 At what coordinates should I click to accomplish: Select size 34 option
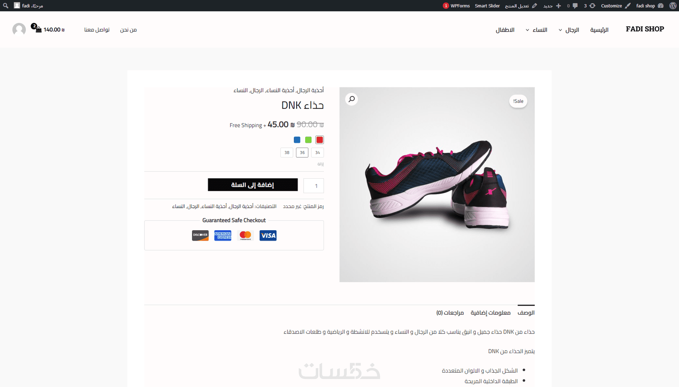pos(318,152)
